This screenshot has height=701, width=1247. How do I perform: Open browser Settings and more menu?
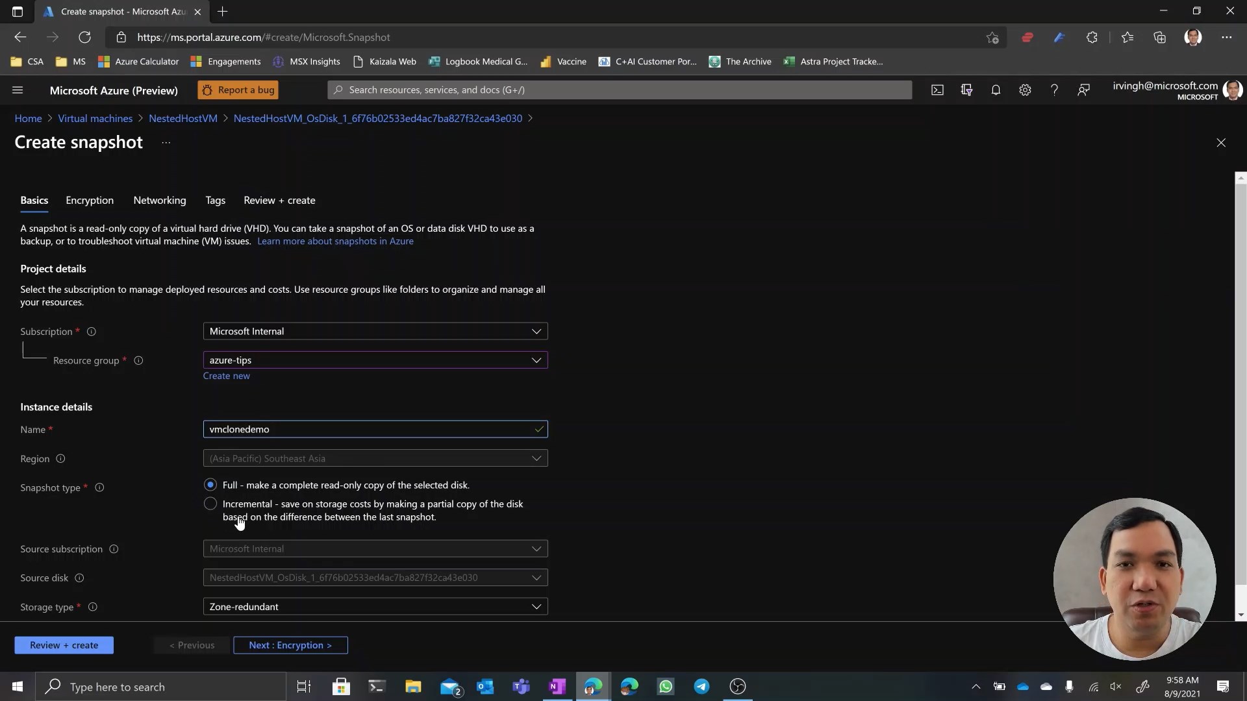pyautogui.click(x=1226, y=38)
